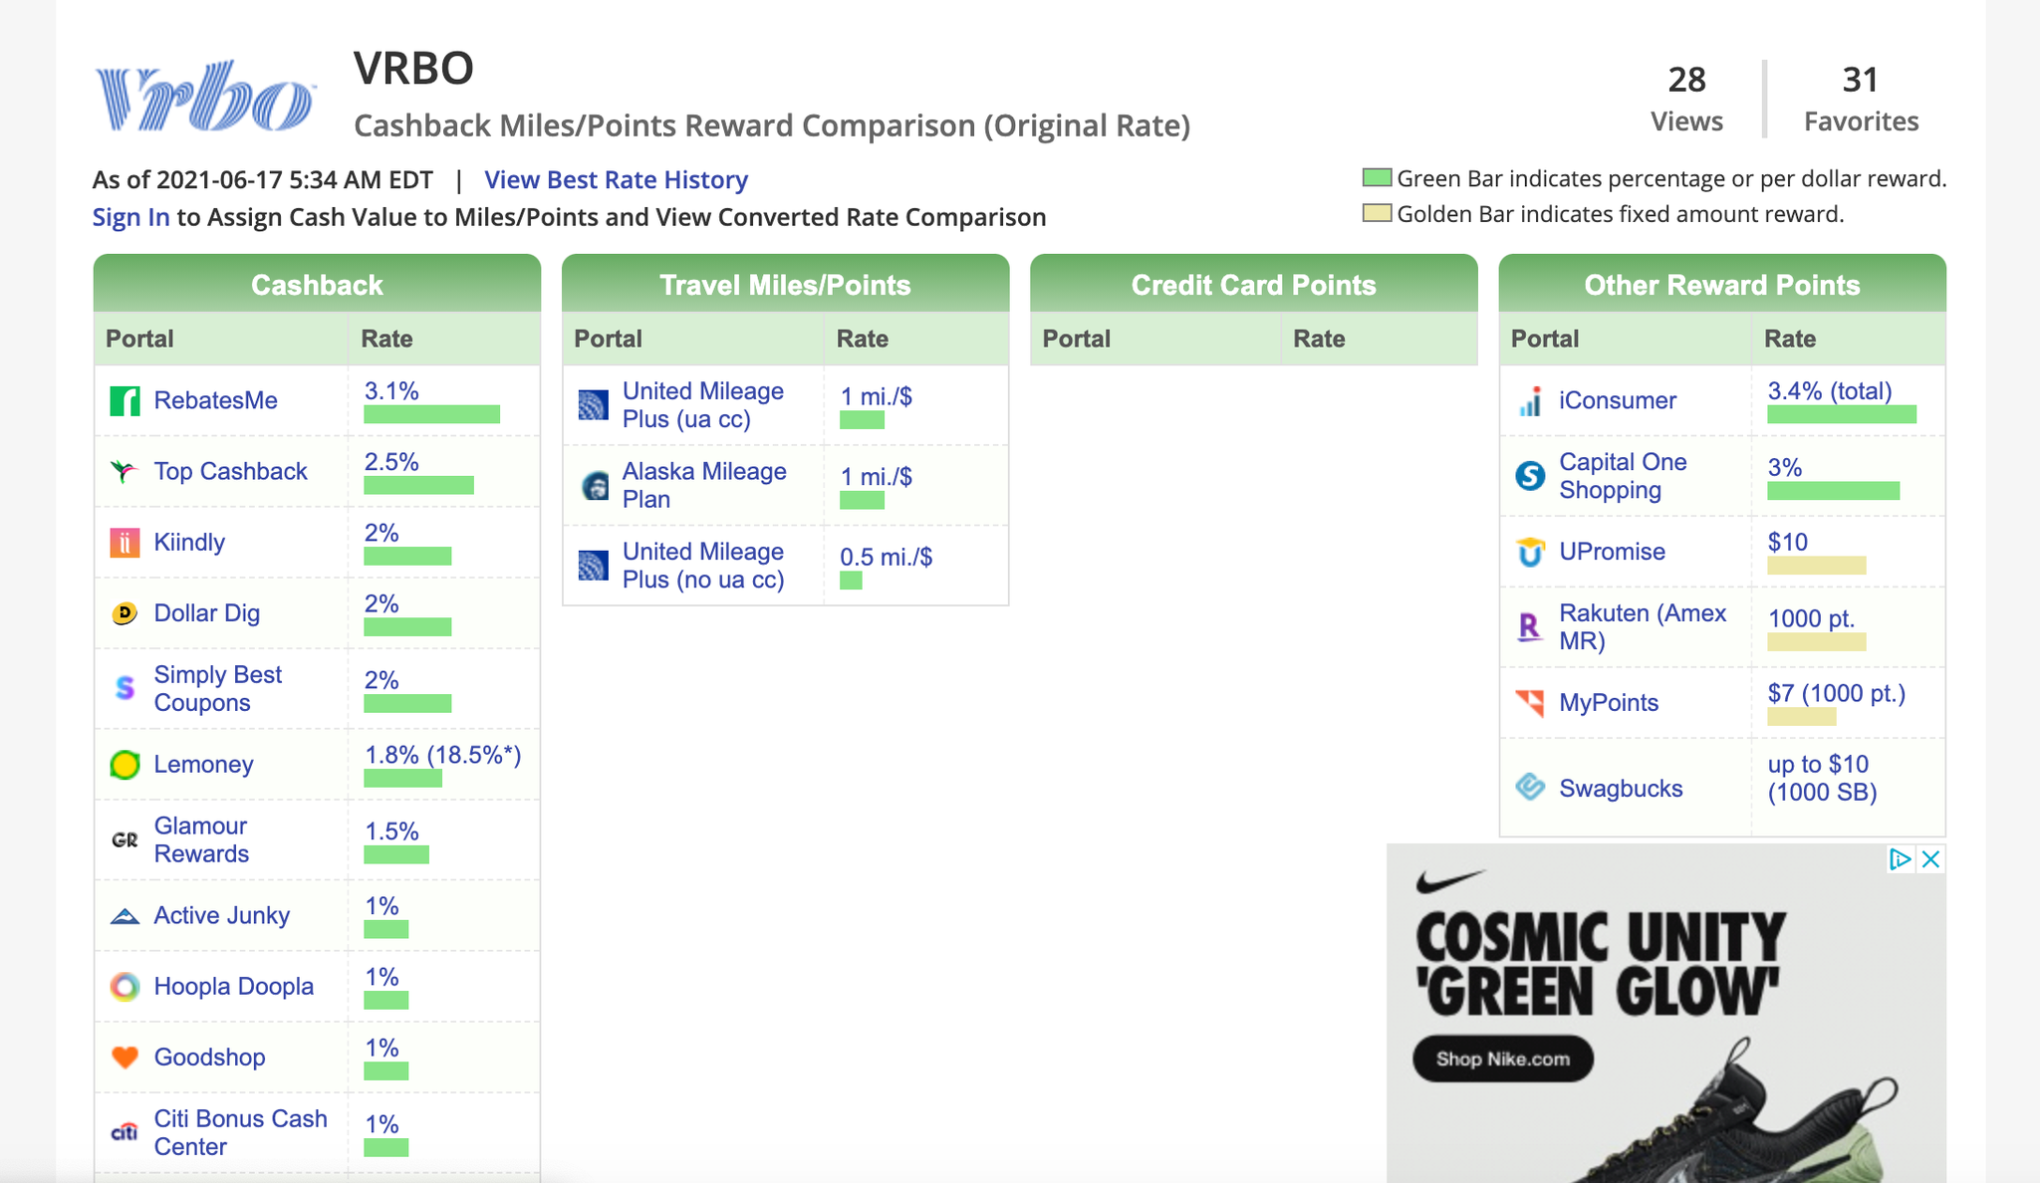Click the MyPoints portal icon
The height and width of the screenshot is (1183, 2040).
click(1530, 702)
